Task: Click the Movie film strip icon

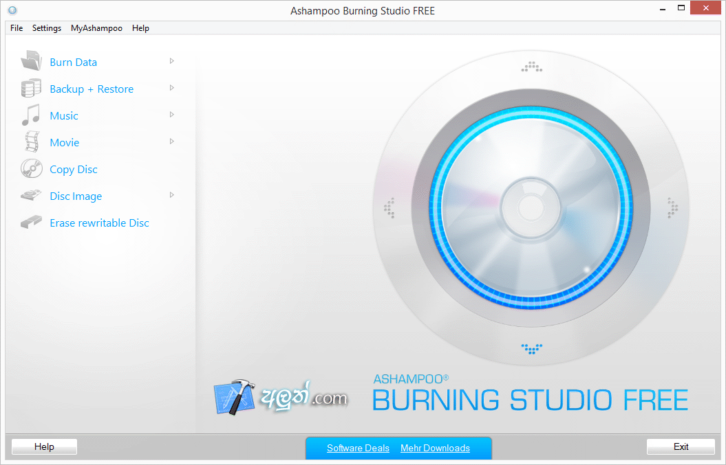Action: [x=32, y=142]
